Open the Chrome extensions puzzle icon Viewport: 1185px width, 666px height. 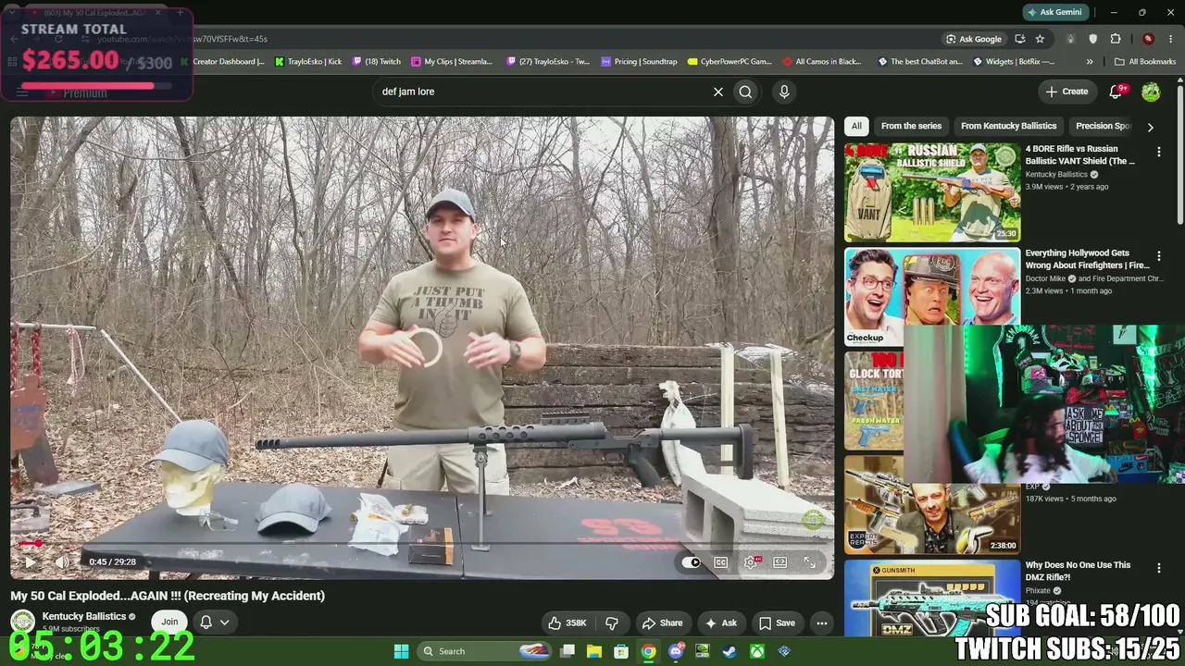[1116, 39]
